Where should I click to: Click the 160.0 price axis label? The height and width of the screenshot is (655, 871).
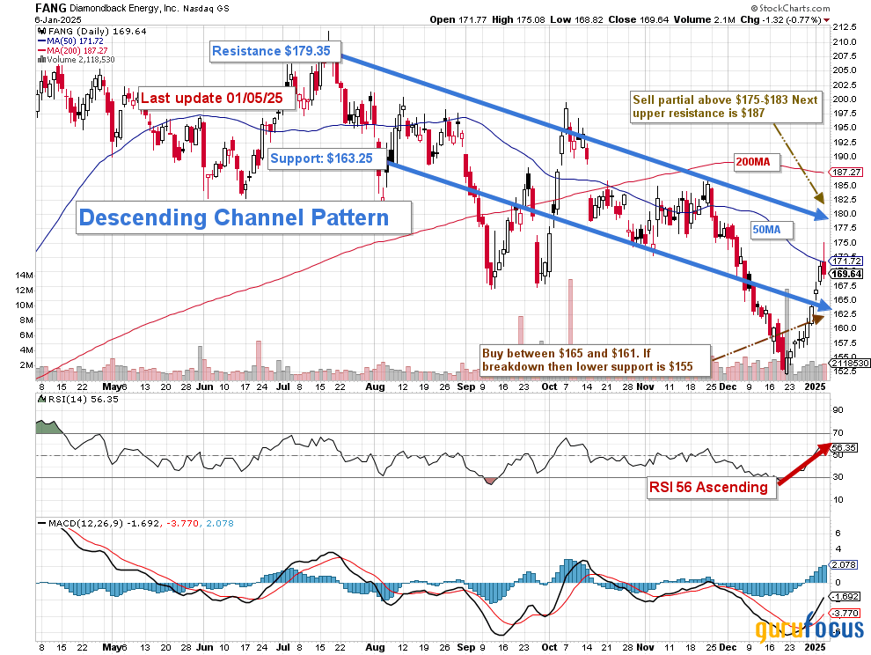click(845, 328)
